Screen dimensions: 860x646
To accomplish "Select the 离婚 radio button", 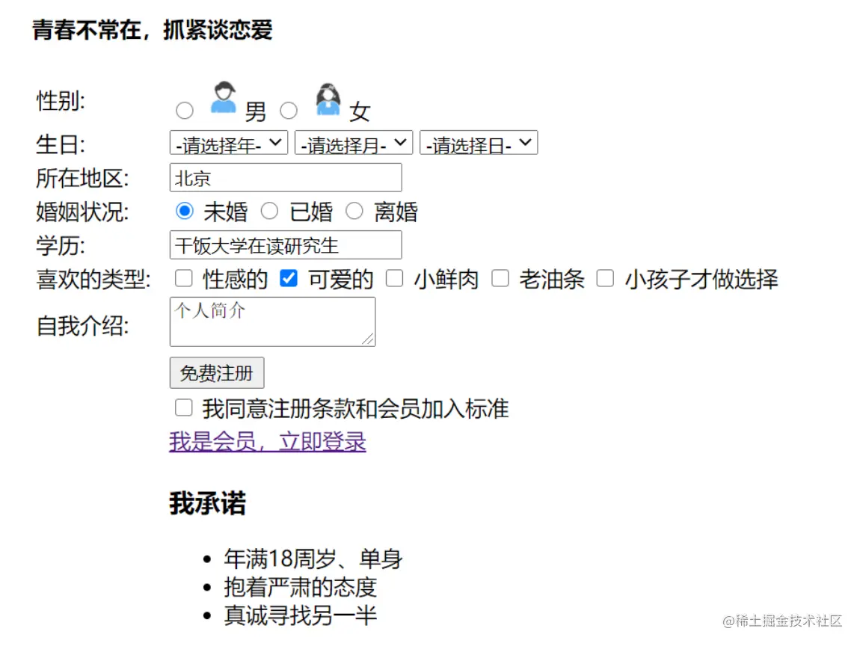I will (354, 211).
